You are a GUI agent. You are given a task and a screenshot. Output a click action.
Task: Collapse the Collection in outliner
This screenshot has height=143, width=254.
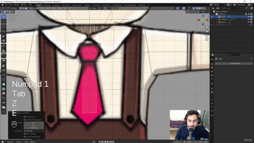[x=214, y=14]
